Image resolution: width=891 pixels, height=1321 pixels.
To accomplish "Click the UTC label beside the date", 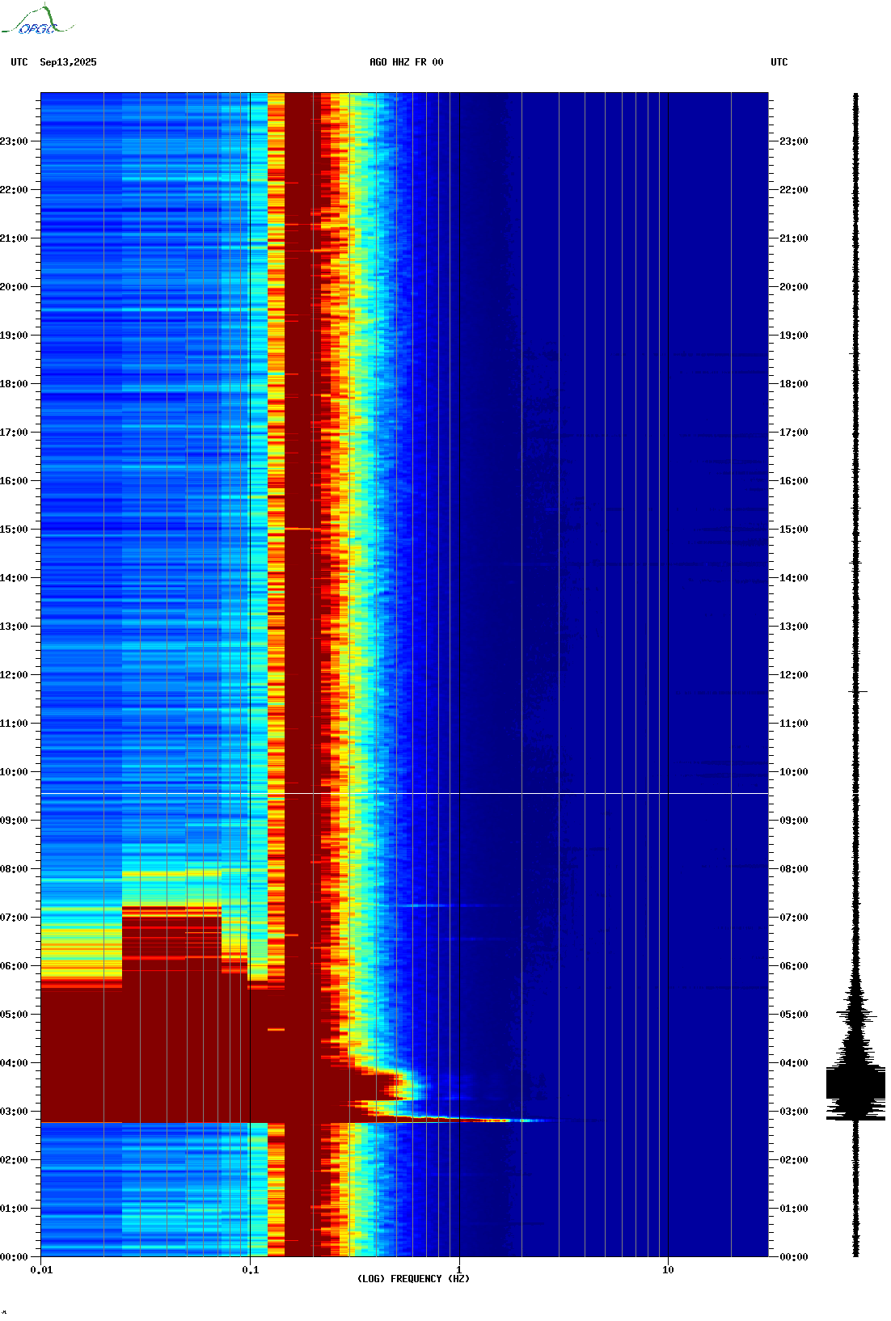I will (x=19, y=62).
